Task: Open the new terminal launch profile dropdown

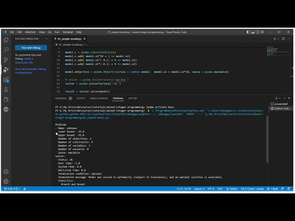Action: 280,99
